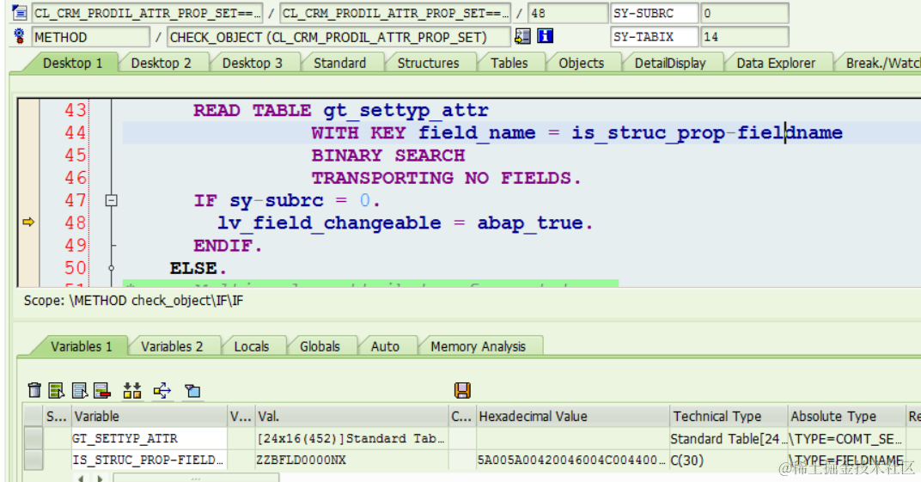Switch to Desktop 3 tab

[x=252, y=64]
